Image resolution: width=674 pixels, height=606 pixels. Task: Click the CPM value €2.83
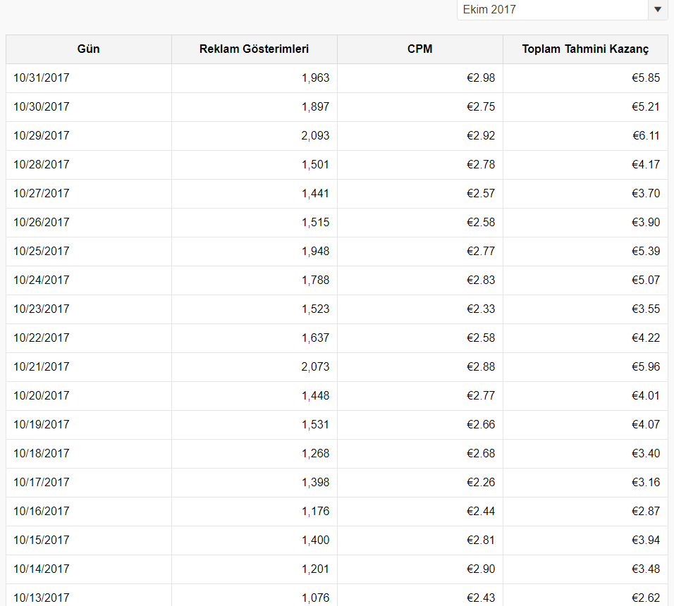[x=481, y=280]
